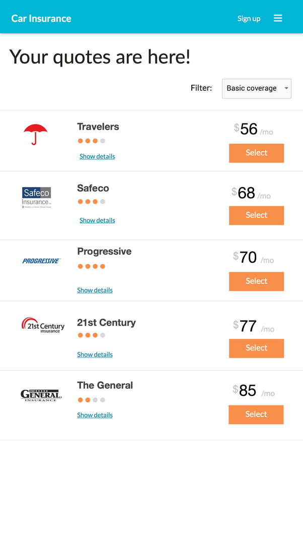Show details for Progressive
303x540 pixels.
tap(95, 290)
